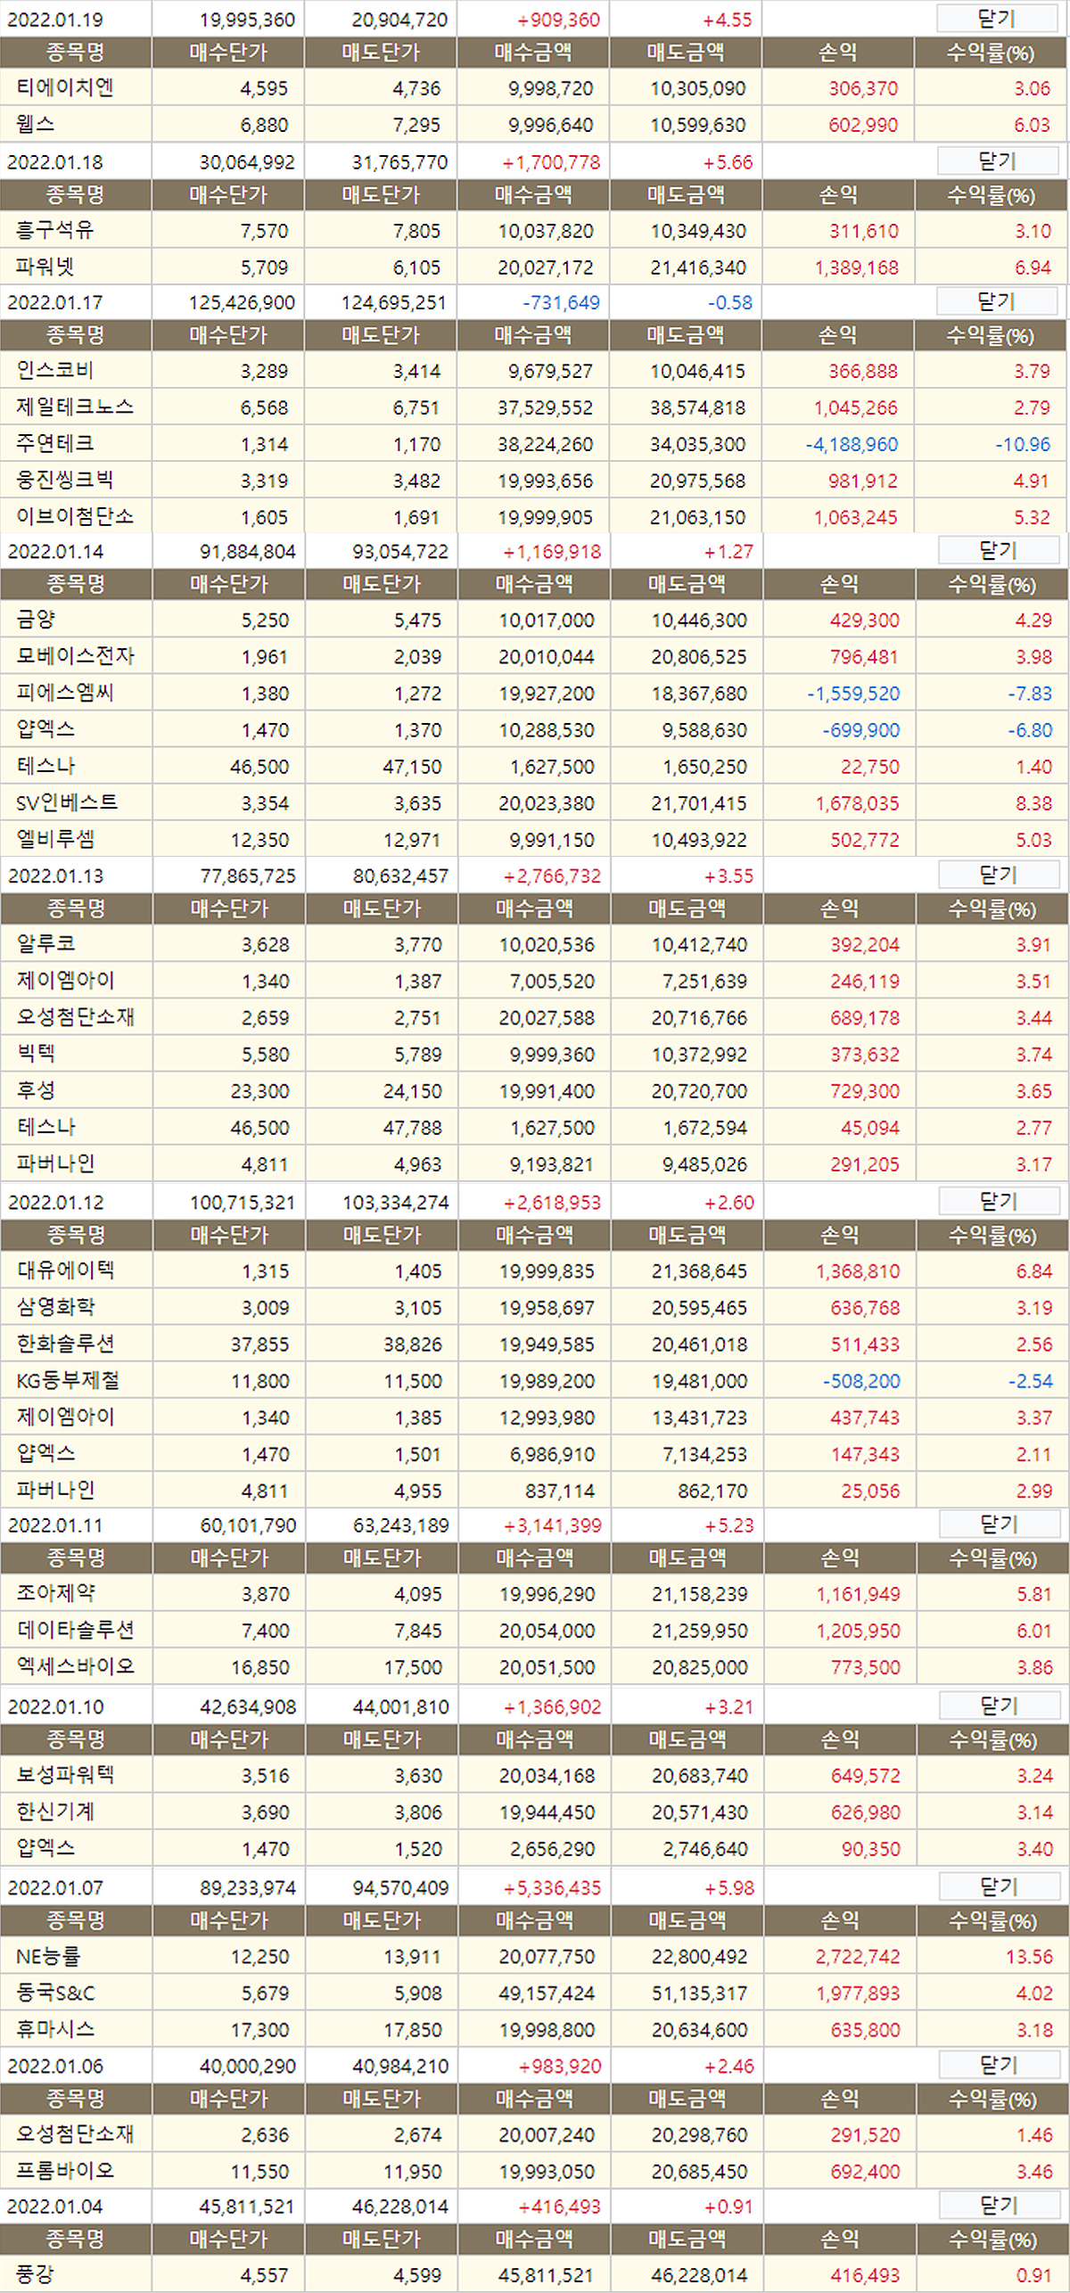Close the 2022.01.04 section via 닫기

pyautogui.click(x=999, y=2205)
